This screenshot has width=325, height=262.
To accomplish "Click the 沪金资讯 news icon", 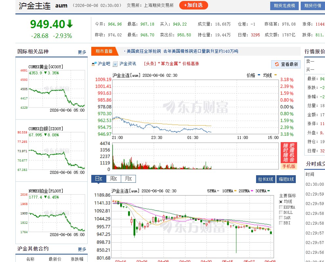I will click(x=115, y=64).
